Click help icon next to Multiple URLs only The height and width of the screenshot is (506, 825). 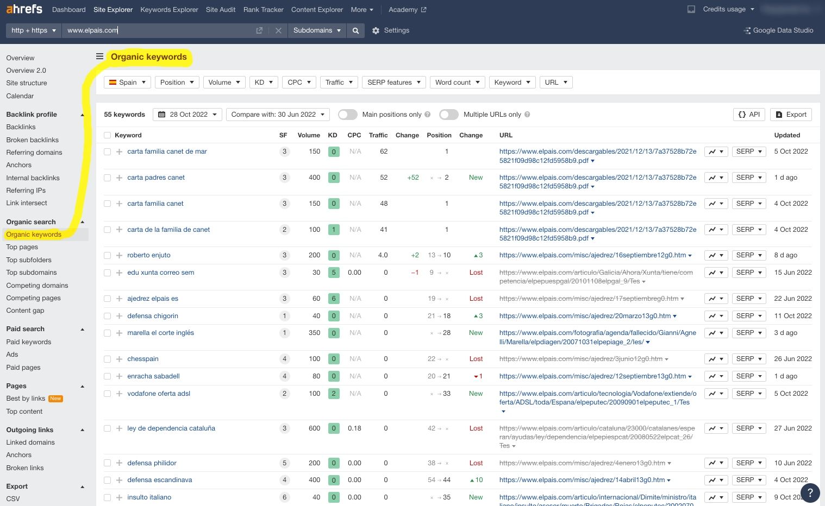coord(527,115)
